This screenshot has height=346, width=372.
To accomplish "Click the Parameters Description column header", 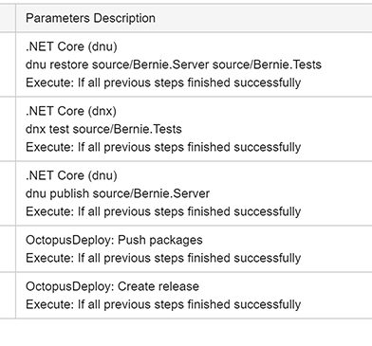I will pyautogui.click(x=90, y=18).
